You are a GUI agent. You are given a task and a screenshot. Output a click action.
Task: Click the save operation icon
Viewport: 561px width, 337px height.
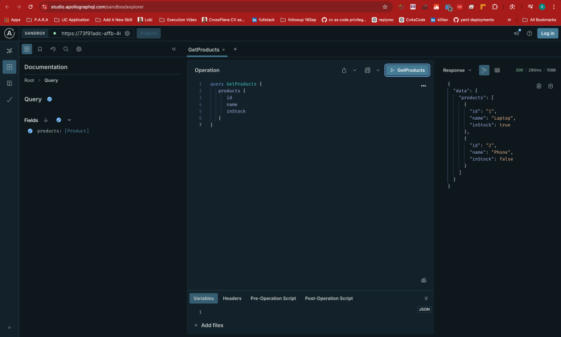[x=367, y=70]
